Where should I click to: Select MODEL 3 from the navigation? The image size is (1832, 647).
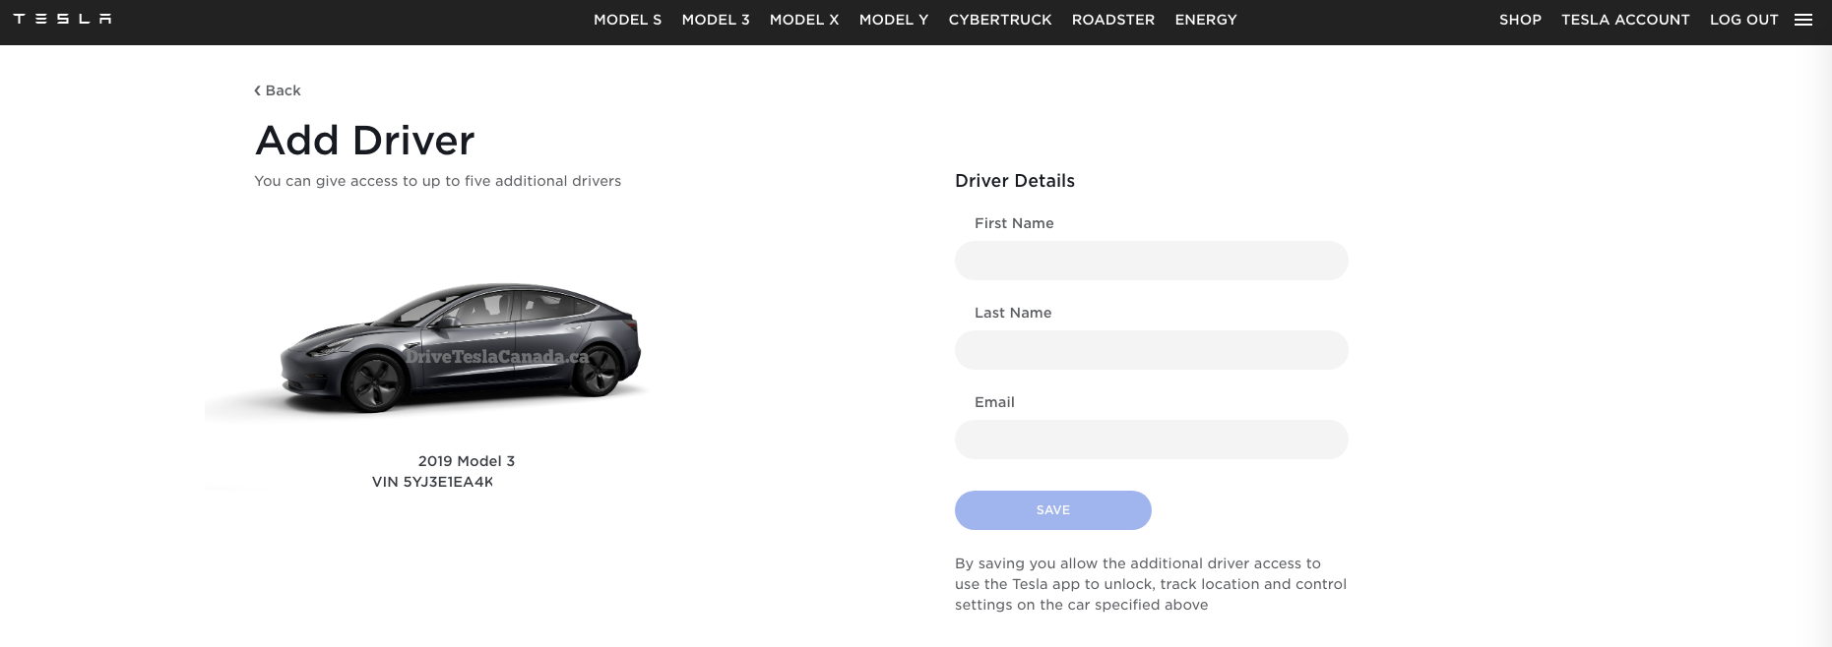tap(716, 20)
